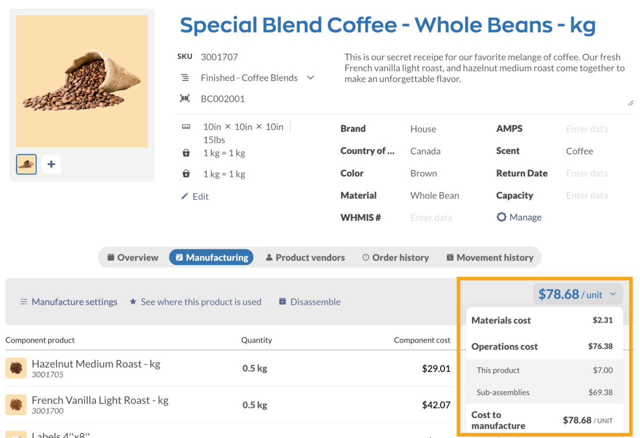Click the pencil icon next to Edit
The height and width of the screenshot is (438, 640).
[x=185, y=196]
